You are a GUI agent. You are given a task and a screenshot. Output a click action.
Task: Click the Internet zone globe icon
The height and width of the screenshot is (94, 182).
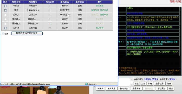87,84
